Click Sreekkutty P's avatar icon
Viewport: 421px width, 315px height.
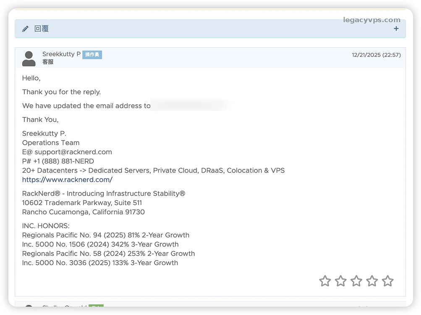[x=29, y=59]
